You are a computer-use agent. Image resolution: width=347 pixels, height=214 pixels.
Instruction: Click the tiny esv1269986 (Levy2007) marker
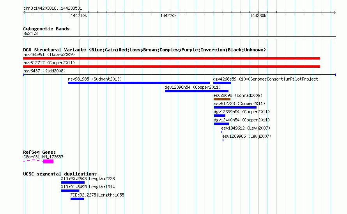pyautogui.click(x=223, y=140)
